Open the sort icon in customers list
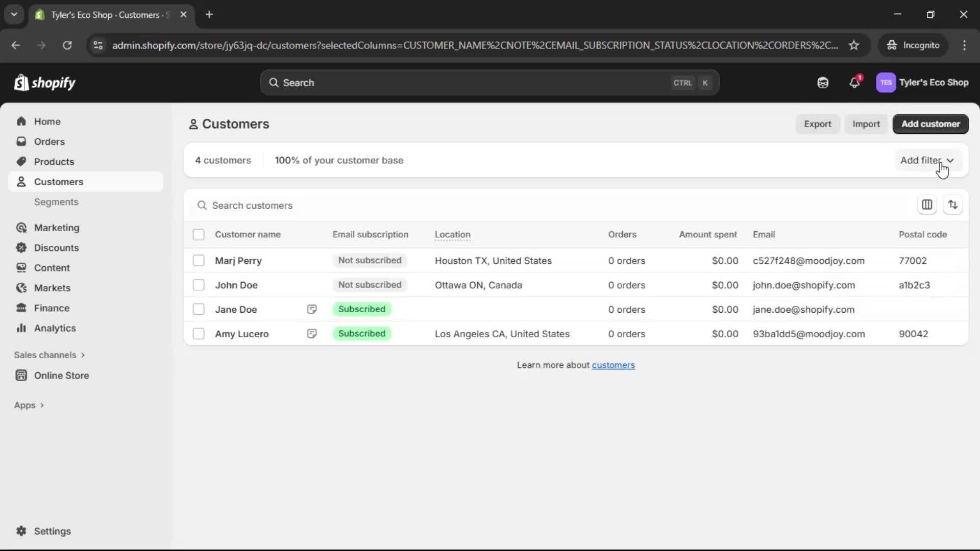The image size is (980, 551). coord(953,205)
